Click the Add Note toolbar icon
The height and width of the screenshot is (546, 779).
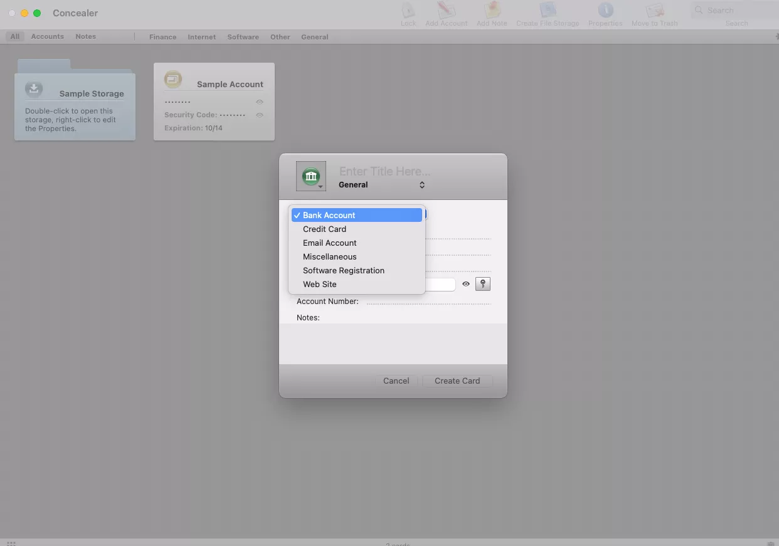pyautogui.click(x=491, y=11)
